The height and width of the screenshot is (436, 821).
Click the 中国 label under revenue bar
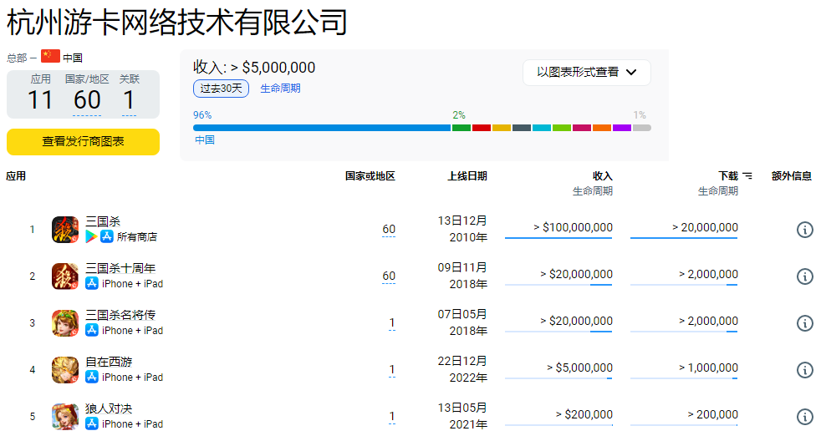[x=205, y=139]
